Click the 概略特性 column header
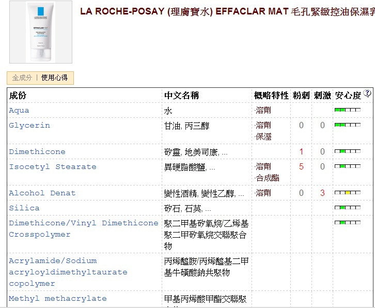Screen dimensions: 375x308 point(271,96)
